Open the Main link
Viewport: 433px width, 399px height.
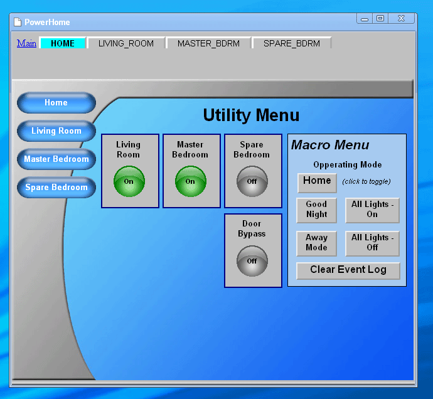(26, 43)
